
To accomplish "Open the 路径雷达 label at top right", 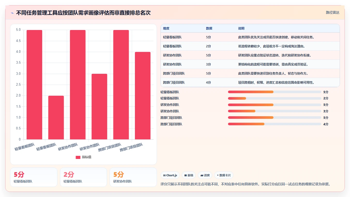I will pyautogui.click(x=332, y=12).
